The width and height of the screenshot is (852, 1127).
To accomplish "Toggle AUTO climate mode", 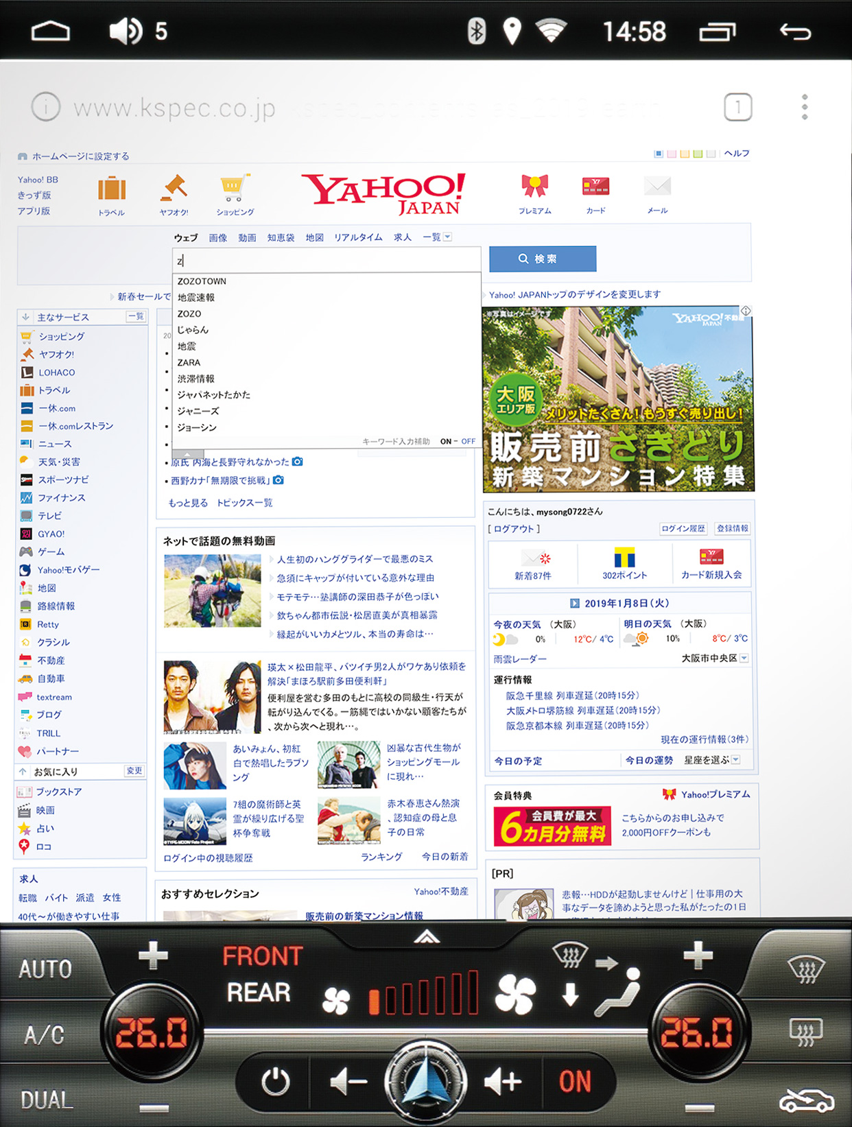I will point(45,969).
